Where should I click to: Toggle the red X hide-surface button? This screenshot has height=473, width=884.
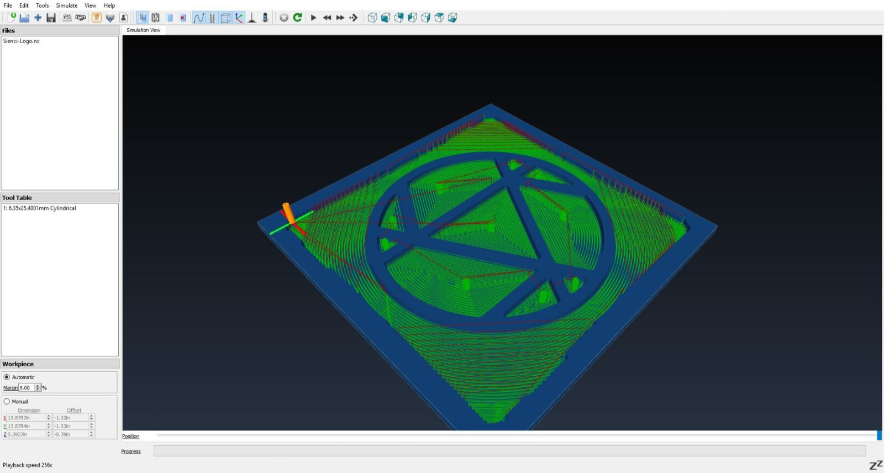pos(183,18)
